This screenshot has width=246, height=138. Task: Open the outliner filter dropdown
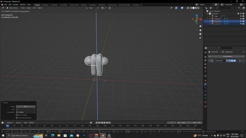click(239, 8)
